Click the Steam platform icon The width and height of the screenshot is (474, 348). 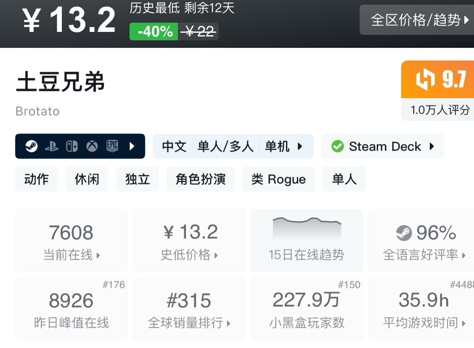(x=31, y=146)
